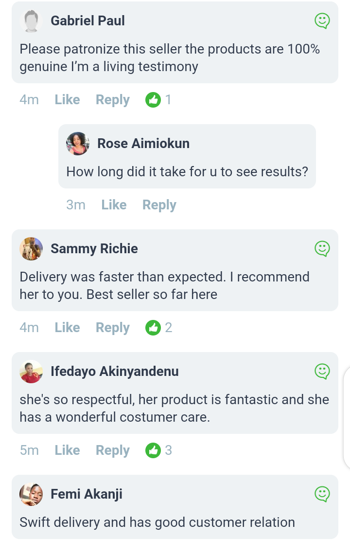350x541 pixels.
Task: Click green thumbs-up on Gabriel Paul's comment
Action: [153, 100]
